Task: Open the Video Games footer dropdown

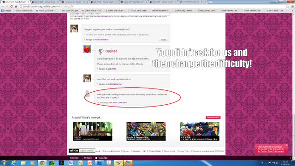Action: 87,151
